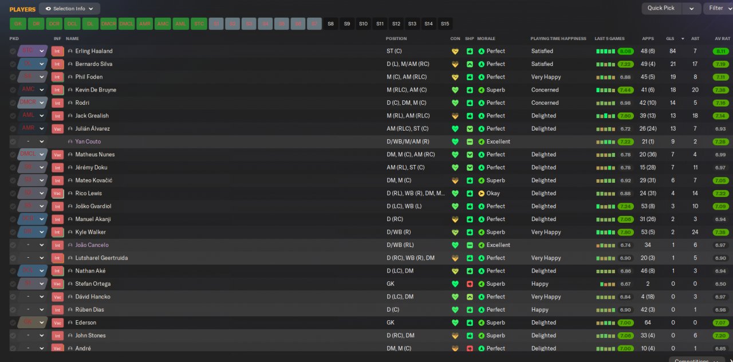
Task: Select the DMCR position slot
Action: pos(108,23)
